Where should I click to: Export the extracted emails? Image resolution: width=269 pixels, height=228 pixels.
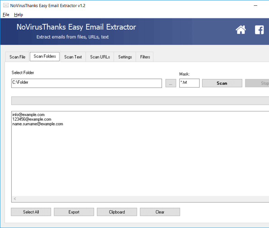coord(74,212)
